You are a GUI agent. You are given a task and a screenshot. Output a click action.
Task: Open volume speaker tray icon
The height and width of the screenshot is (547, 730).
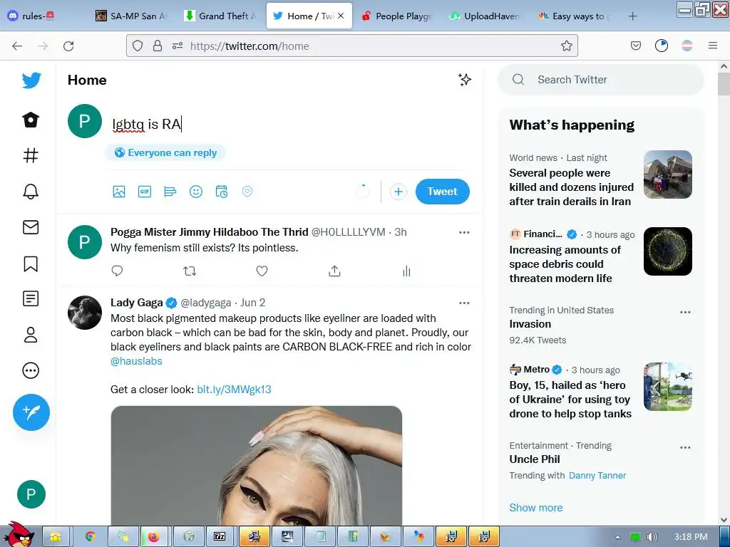[x=652, y=537]
